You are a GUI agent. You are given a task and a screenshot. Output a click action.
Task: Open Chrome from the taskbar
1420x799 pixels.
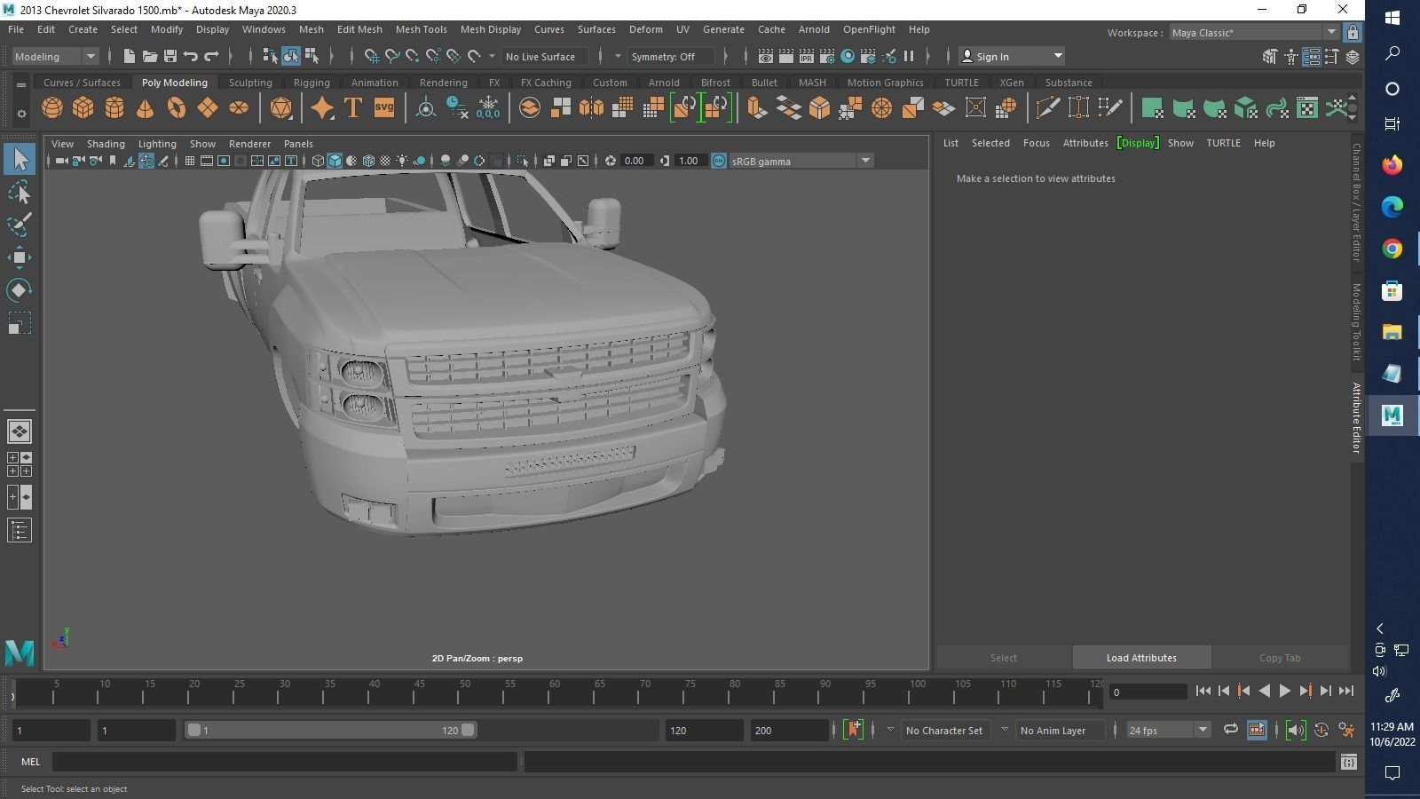1392,249
